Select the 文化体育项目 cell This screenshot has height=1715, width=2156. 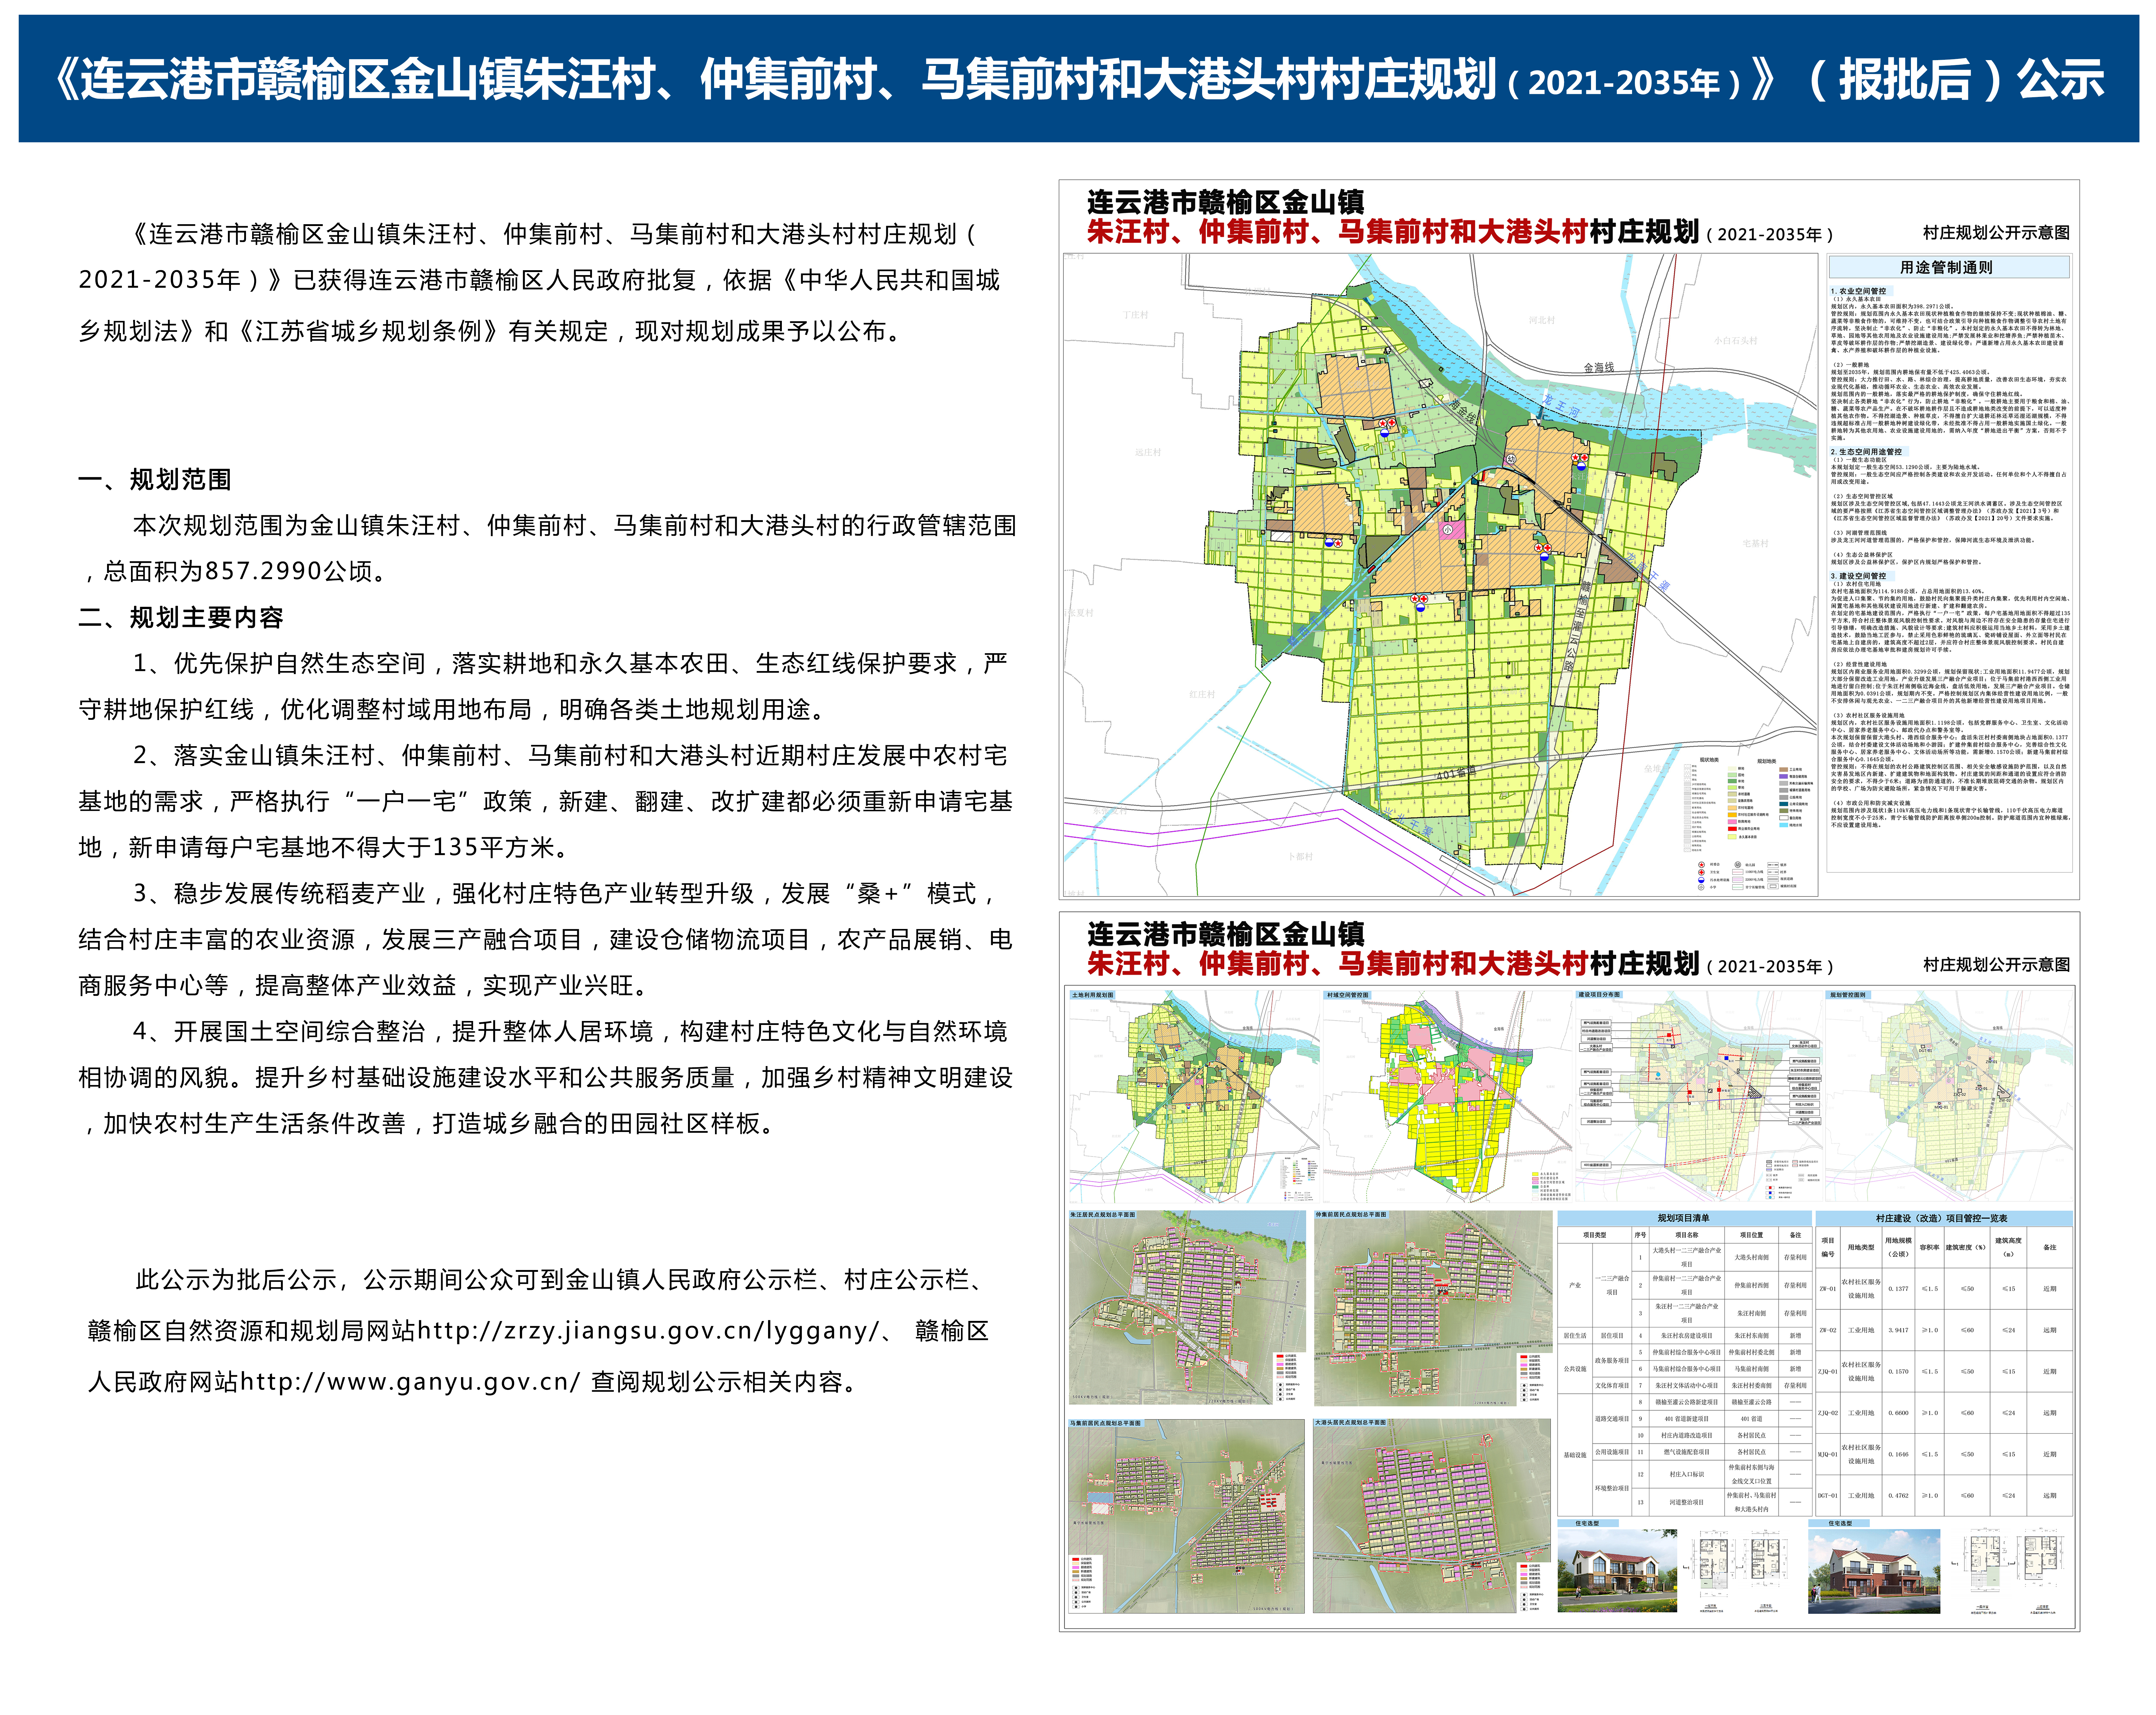[x=1612, y=1385]
